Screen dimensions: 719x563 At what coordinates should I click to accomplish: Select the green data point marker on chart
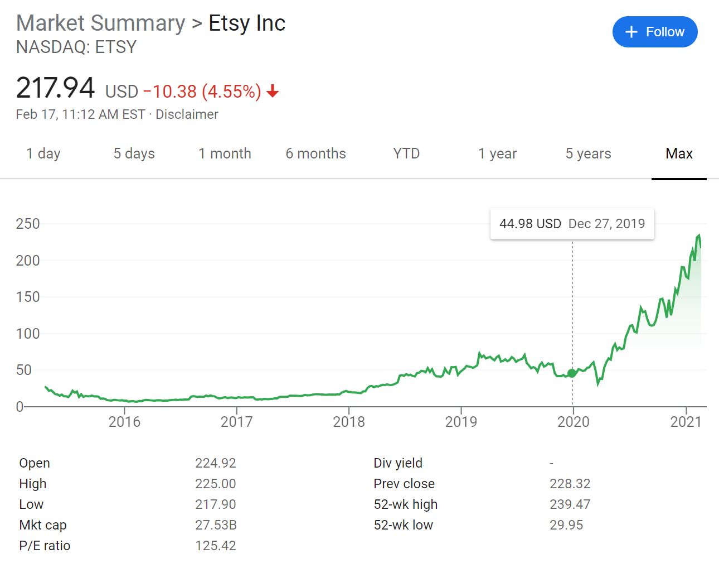click(x=572, y=372)
